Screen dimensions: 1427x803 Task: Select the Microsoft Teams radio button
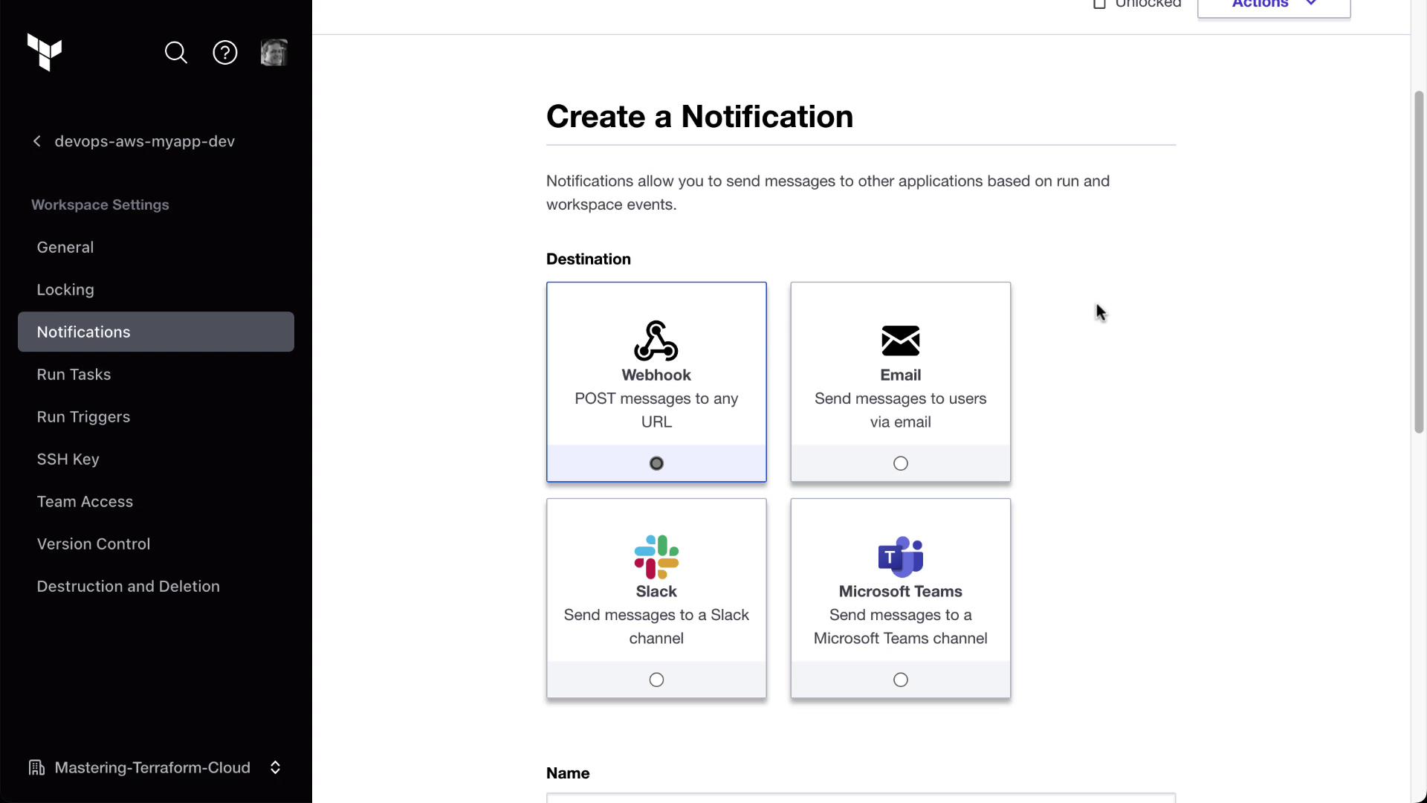(x=900, y=680)
